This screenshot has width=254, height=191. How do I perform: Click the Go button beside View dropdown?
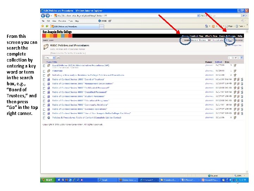click(58, 58)
